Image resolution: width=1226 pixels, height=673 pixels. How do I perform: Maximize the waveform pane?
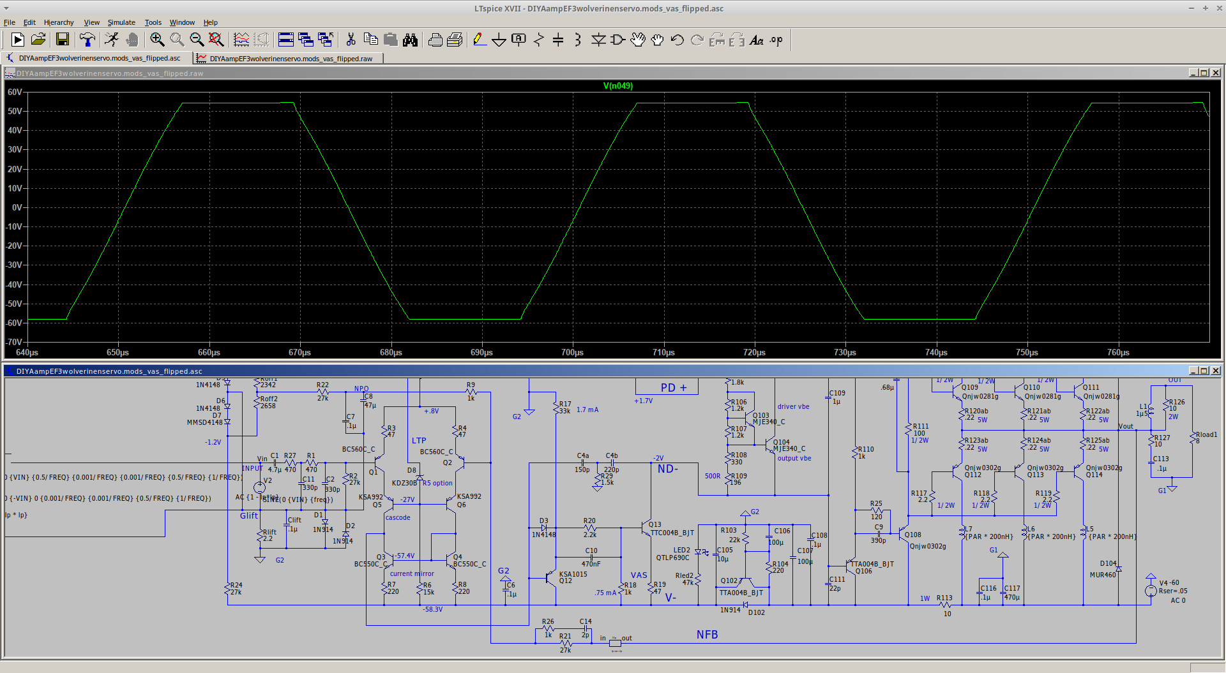tap(1204, 73)
